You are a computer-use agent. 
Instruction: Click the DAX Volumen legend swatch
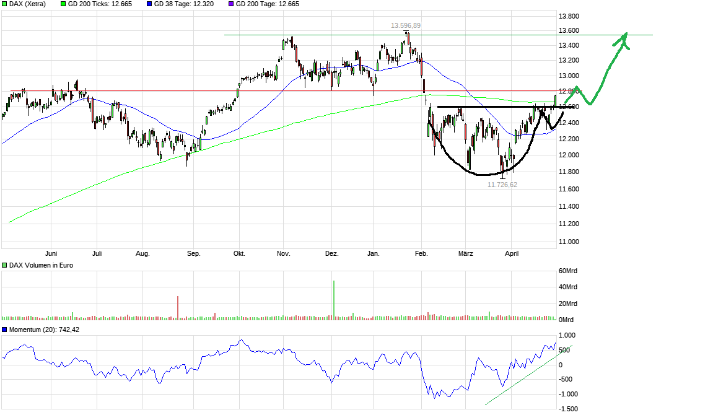(4, 266)
